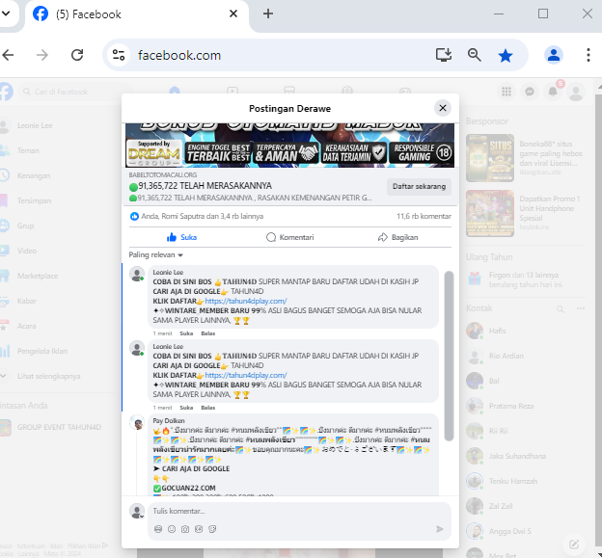This screenshot has width=602, height=558.
Task: Open Boneka88 sponsored ad
Action: [x=526, y=158]
